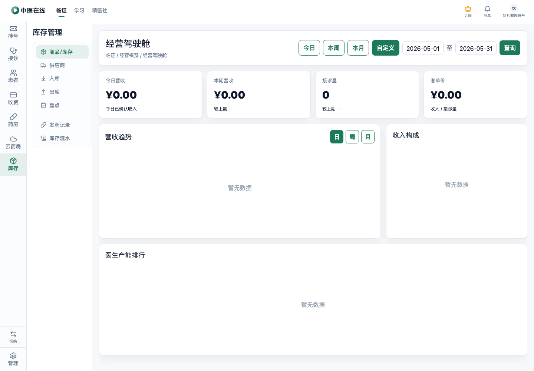The image size is (534, 371).
Task: Open 管理 gear settings
Action: pyautogui.click(x=13, y=359)
